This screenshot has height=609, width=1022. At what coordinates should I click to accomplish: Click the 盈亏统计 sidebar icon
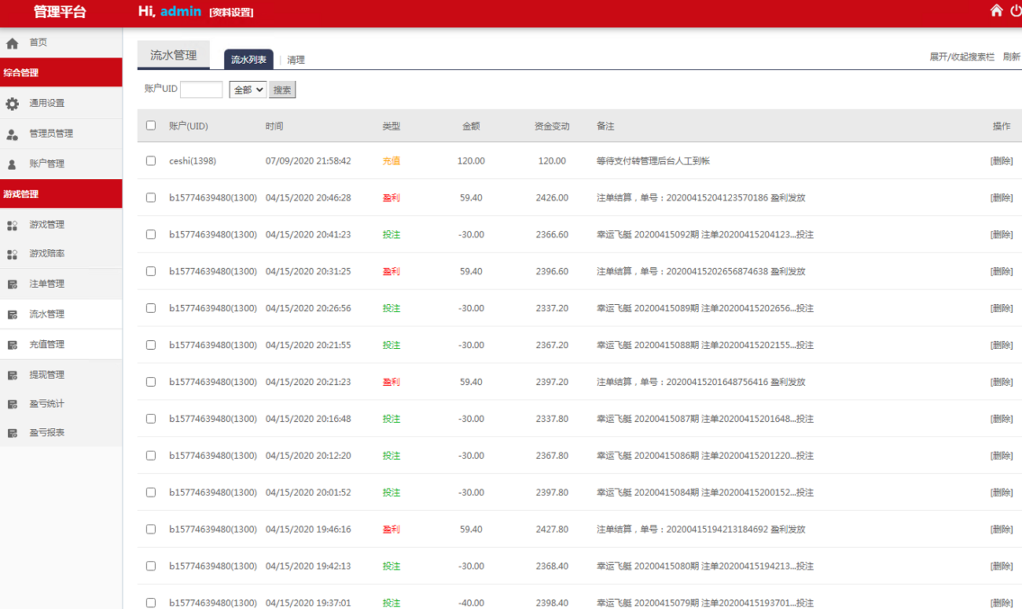(13, 405)
